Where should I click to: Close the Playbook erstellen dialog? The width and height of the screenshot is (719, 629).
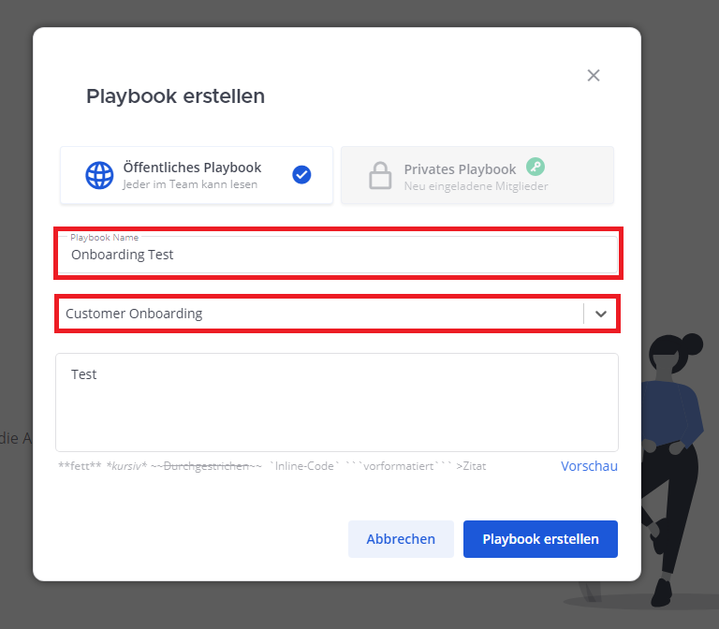(x=593, y=76)
